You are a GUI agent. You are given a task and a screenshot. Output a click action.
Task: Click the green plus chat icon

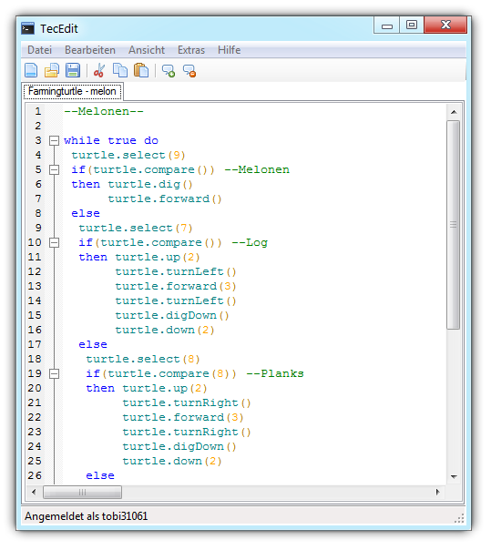click(169, 71)
